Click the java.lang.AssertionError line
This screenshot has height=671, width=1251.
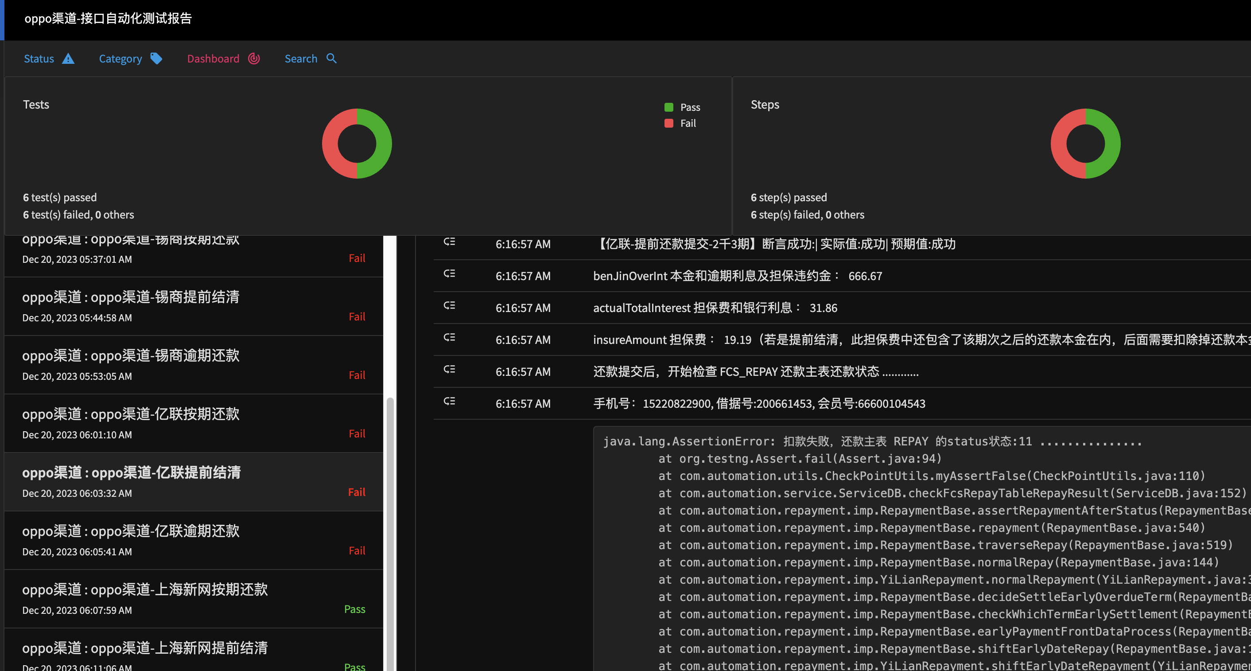872,441
